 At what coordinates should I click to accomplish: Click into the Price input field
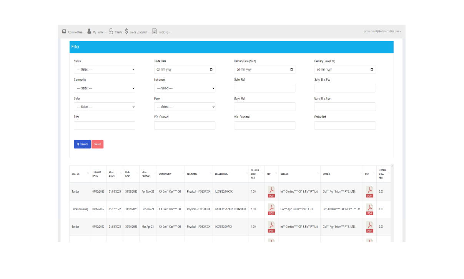pos(104,125)
